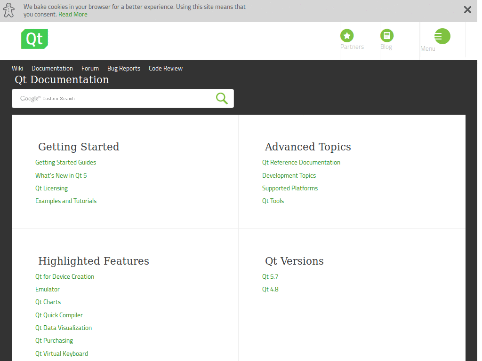The image size is (482, 361).
Task: Click inside the Google Custom Search field
Action: [118, 98]
